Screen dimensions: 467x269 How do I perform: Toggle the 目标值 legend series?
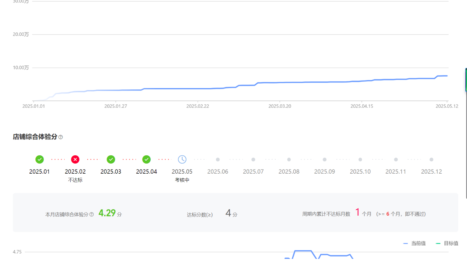click(x=447, y=243)
